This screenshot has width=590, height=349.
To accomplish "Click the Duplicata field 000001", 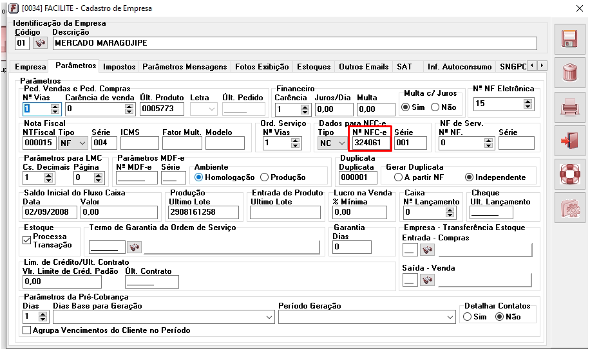I will pyautogui.click(x=358, y=177).
